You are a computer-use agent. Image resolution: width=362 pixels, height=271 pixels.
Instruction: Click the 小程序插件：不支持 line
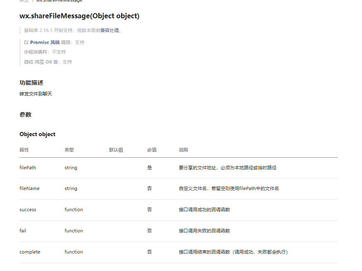coord(45,52)
